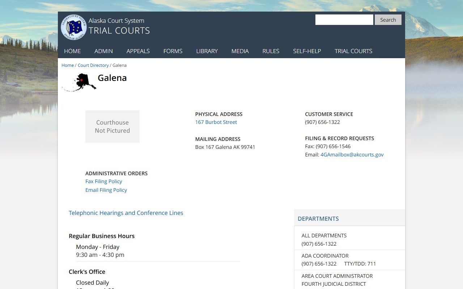
Task: Click the Clerk's Office heading
Action: [x=87, y=272]
